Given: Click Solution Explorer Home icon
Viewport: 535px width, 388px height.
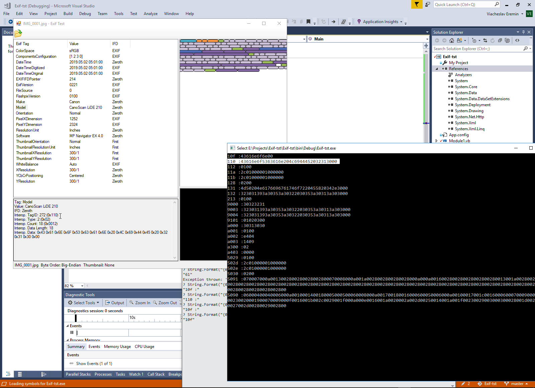Looking at the screenshot, I should [x=452, y=40].
